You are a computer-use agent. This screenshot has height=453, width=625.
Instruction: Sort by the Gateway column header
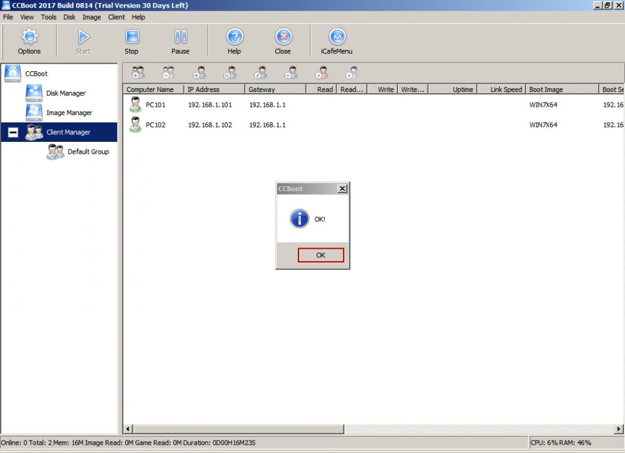click(275, 89)
